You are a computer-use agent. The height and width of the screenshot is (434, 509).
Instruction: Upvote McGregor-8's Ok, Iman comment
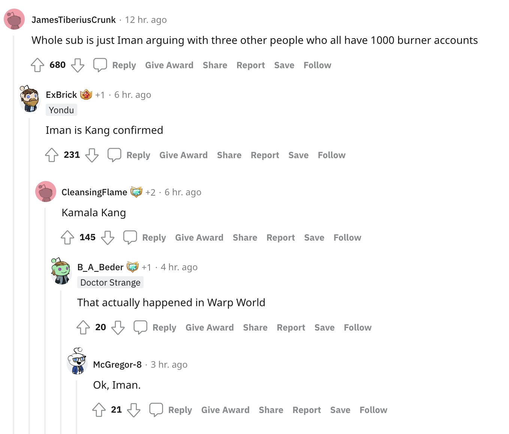tap(99, 410)
